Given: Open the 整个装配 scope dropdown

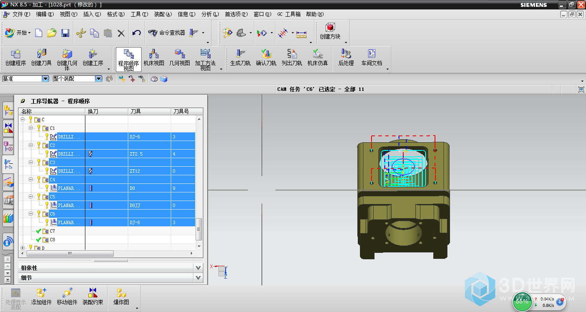Looking at the screenshot, I should [99, 79].
